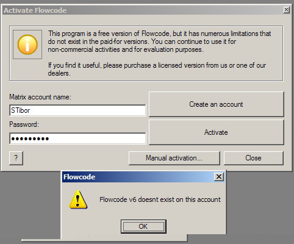Click the 'Password:' label

click(x=24, y=124)
